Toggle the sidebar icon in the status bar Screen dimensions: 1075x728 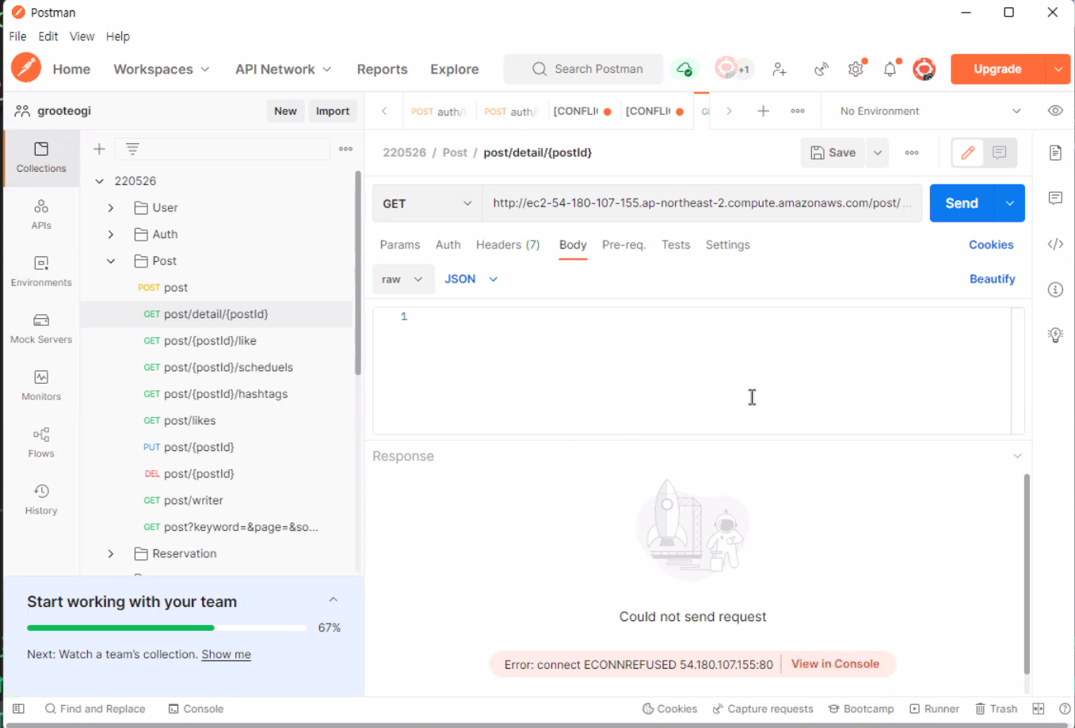click(18, 709)
